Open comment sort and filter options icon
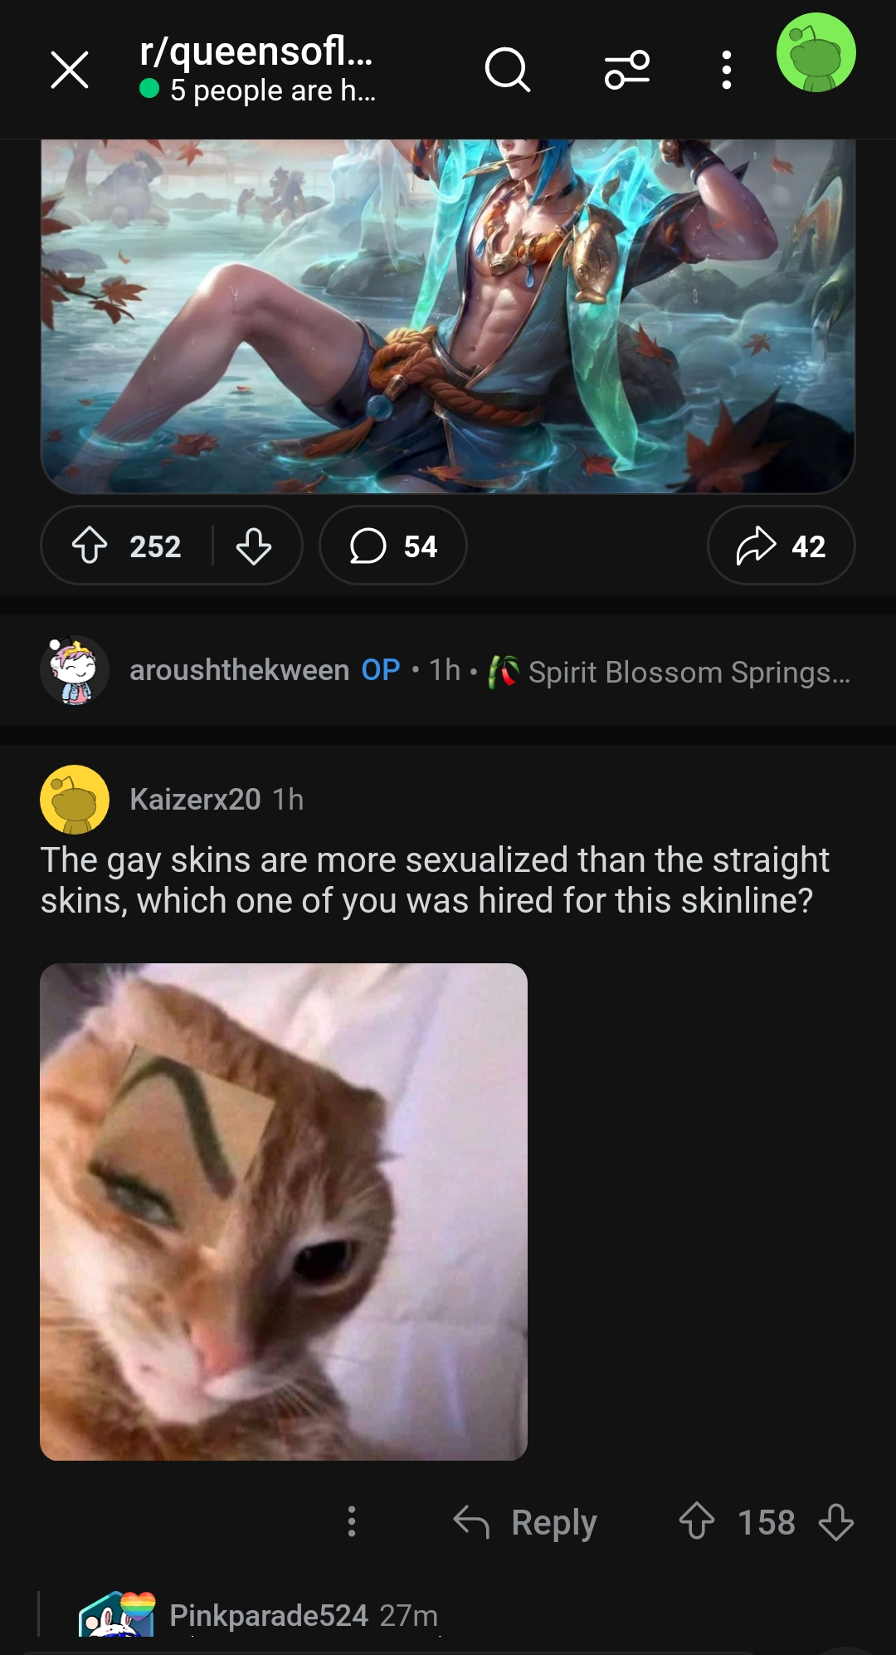The image size is (896, 1655). [x=627, y=70]
